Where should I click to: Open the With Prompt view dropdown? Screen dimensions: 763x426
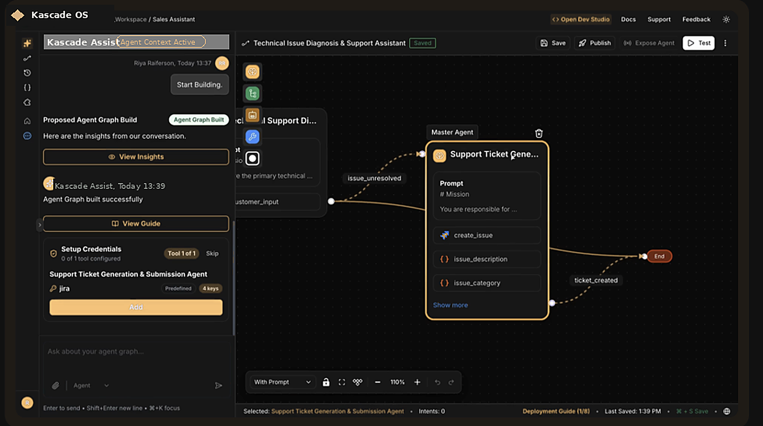(282, 382)
